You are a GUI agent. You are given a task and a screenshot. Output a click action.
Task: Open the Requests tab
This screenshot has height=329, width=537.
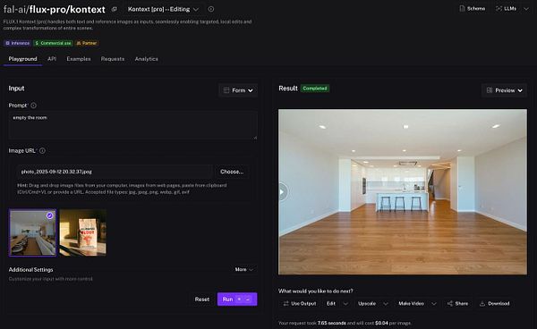[x=113, y=59]
